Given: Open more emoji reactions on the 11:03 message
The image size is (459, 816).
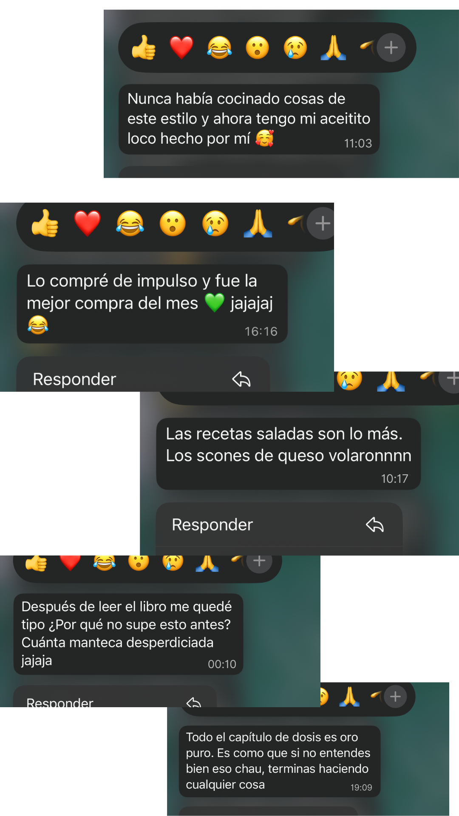Looking at the screenshot, I should click(x=391, y=47).
